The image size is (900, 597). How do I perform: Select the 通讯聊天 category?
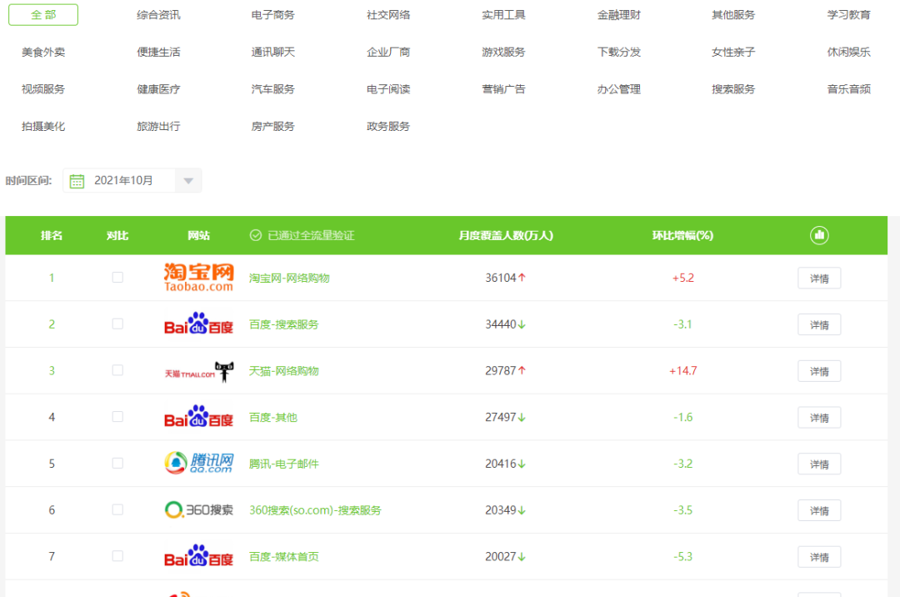coord(273,53)
